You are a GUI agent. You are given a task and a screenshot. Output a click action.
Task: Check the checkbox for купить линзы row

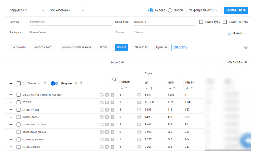[x=19, y=117]
